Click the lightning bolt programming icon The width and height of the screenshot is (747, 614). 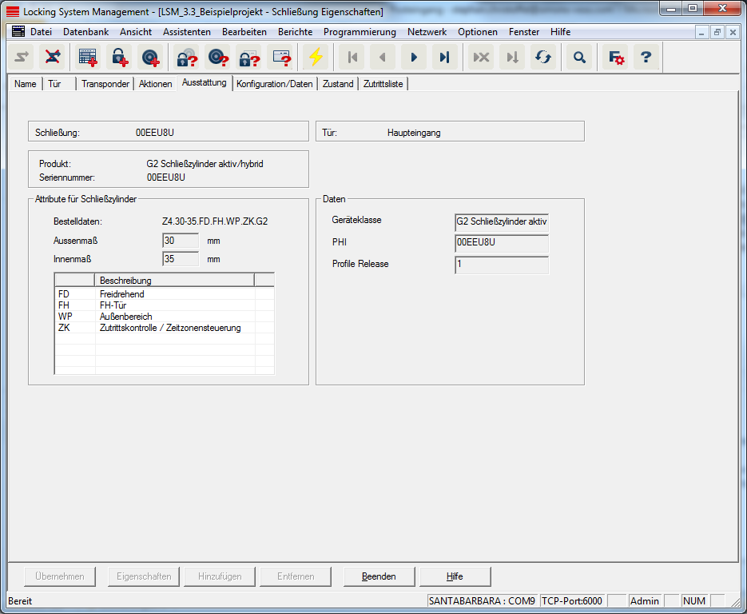click(x=316, y=58)
